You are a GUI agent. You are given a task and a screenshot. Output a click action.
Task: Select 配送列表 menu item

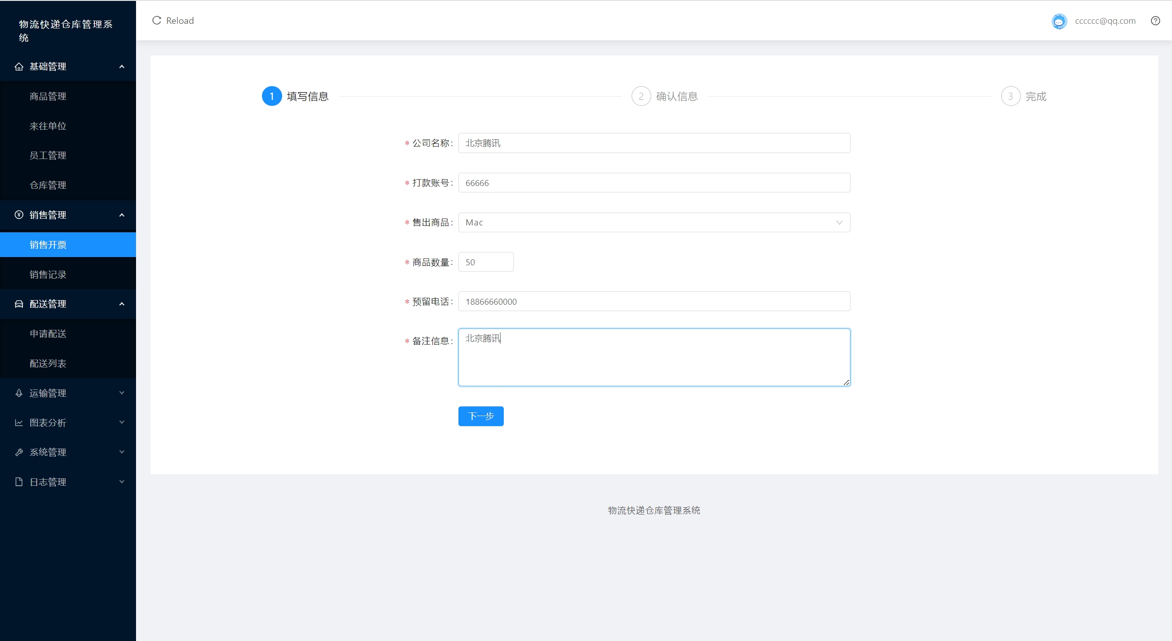[x=48, y=363]
